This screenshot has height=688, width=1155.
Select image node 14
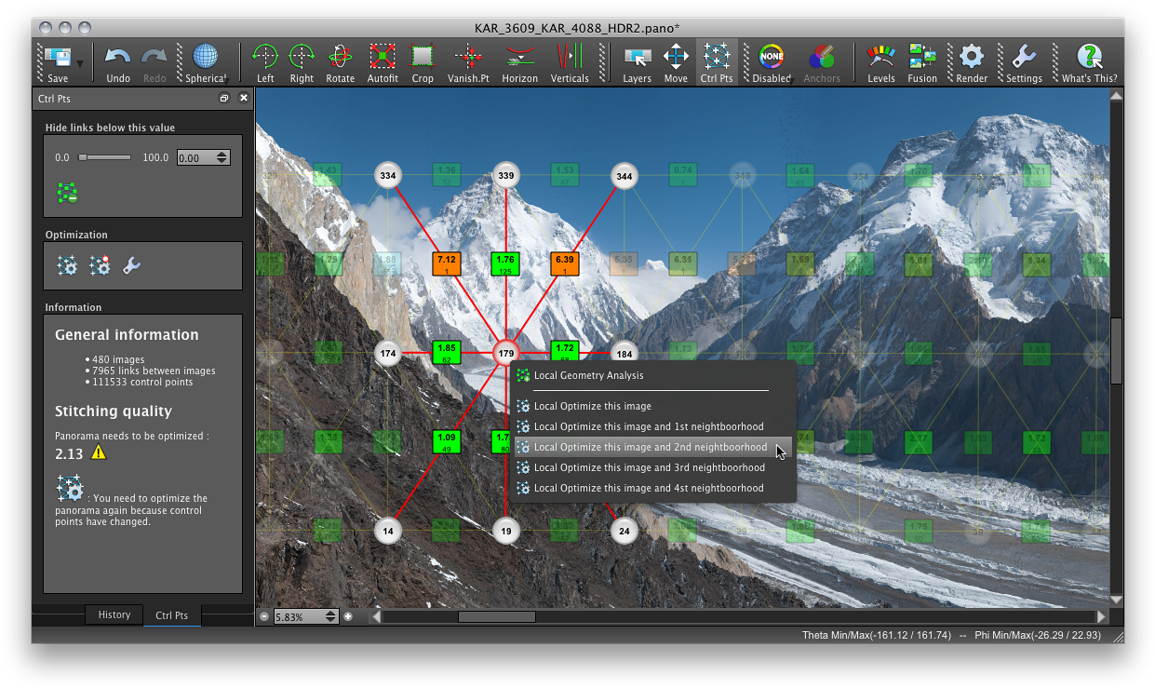(x=388, y=532)
